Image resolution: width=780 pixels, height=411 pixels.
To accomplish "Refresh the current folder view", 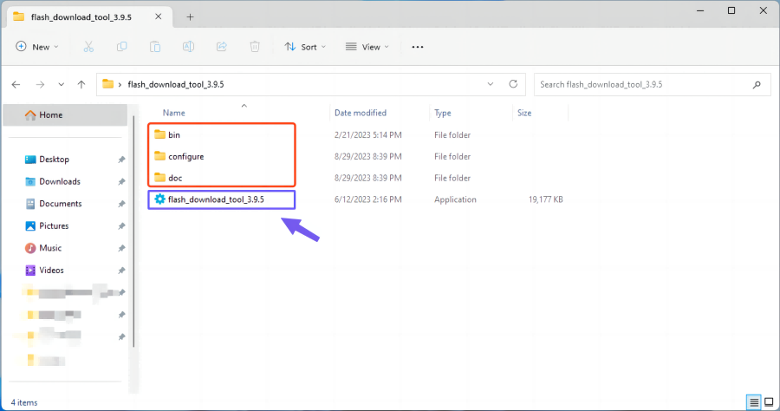I will pyautogui.click(x=513, y=84).
